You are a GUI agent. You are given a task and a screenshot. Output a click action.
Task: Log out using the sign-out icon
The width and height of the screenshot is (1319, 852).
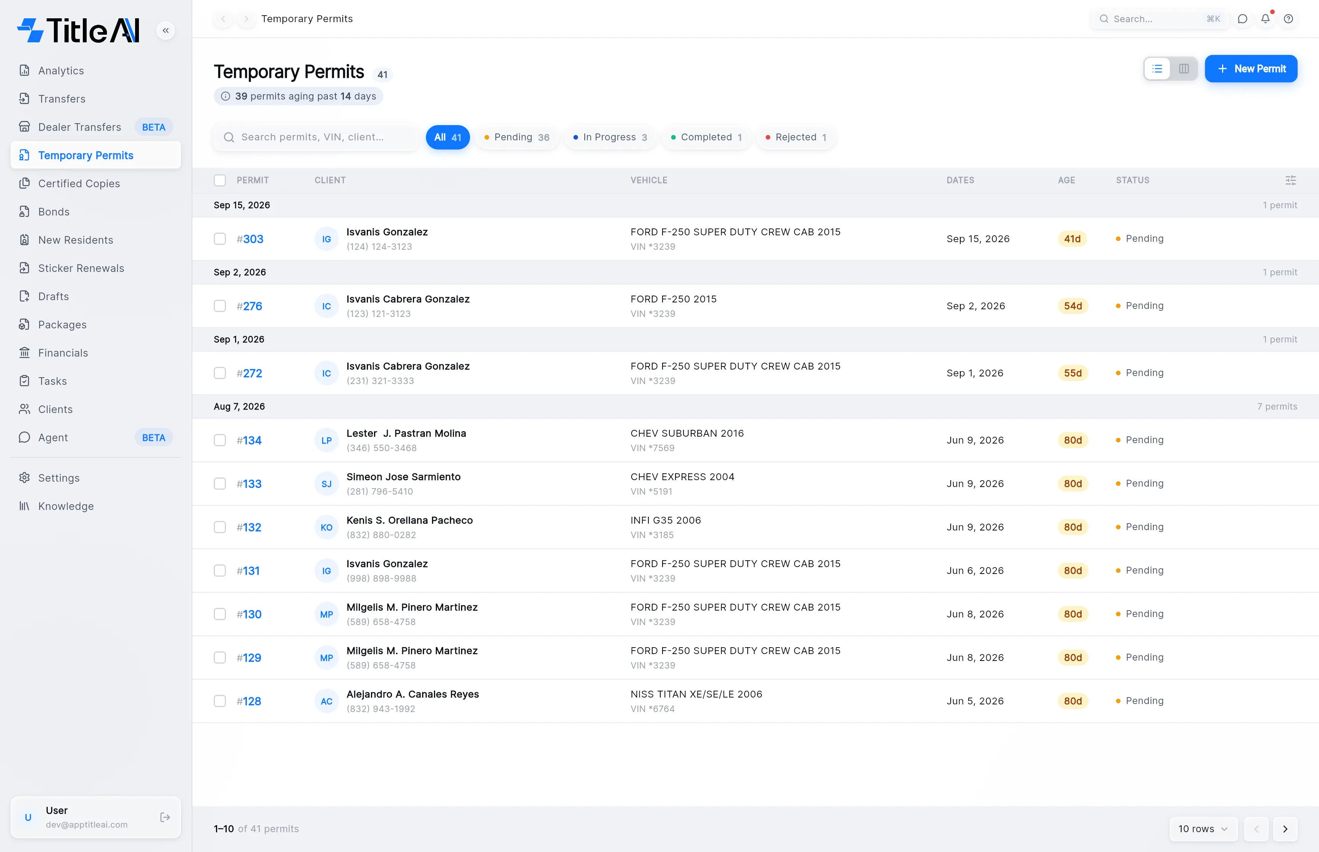pos(165,817)
